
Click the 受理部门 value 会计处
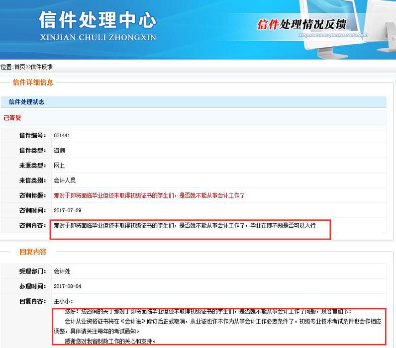pyautogui.click(x=62, y=271)
